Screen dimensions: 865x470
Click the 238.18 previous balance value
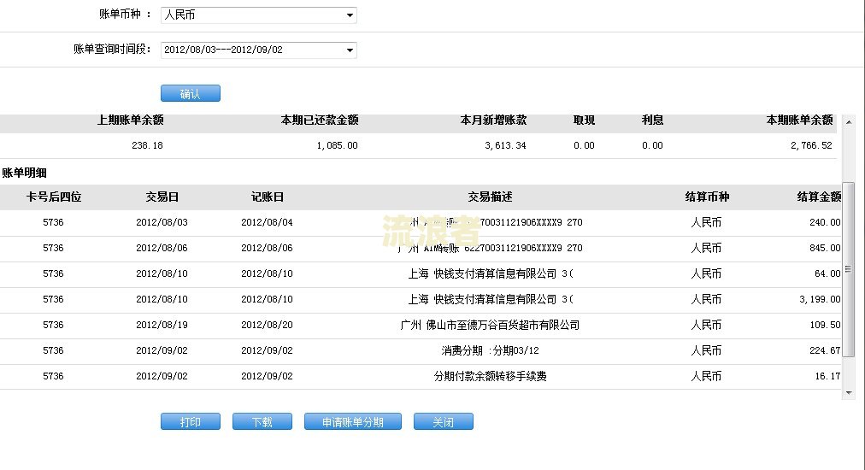pyautogui.click(x=147, y=145)
